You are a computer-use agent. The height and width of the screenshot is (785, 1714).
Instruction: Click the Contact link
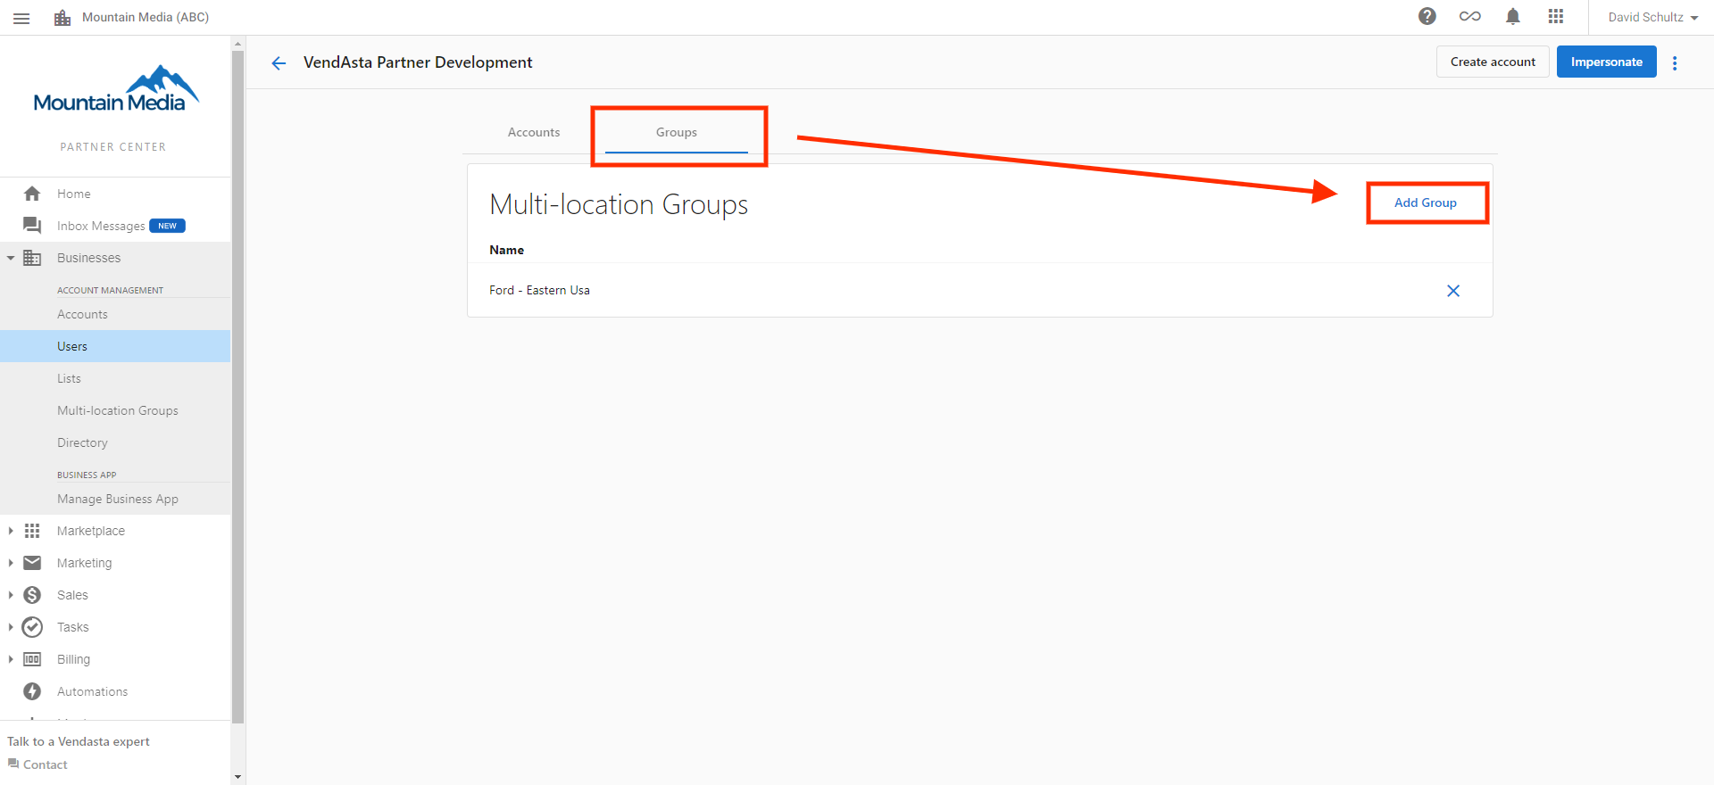(x=37, y=764)
